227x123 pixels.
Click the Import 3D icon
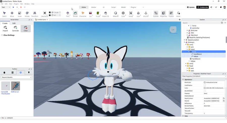pyautogui.click(x=105, y=13)
